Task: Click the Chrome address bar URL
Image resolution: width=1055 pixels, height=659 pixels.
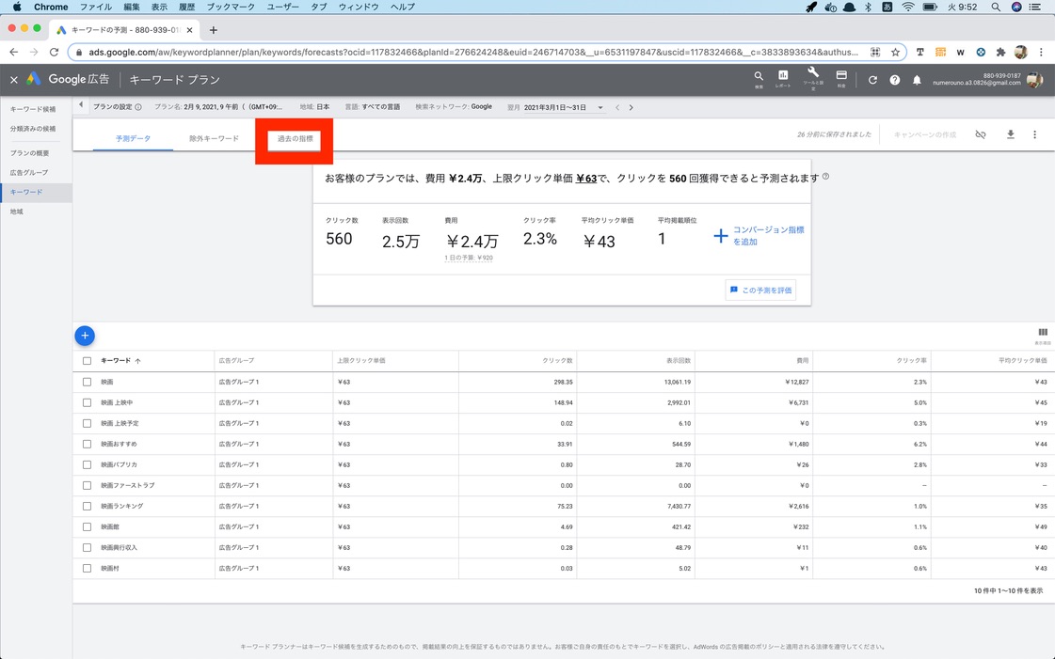Action: [x=473, y=52]
